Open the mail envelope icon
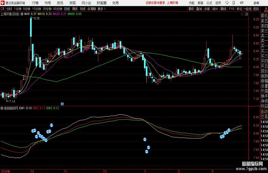This screenshot has height=173, width=268. pos(242,3)
